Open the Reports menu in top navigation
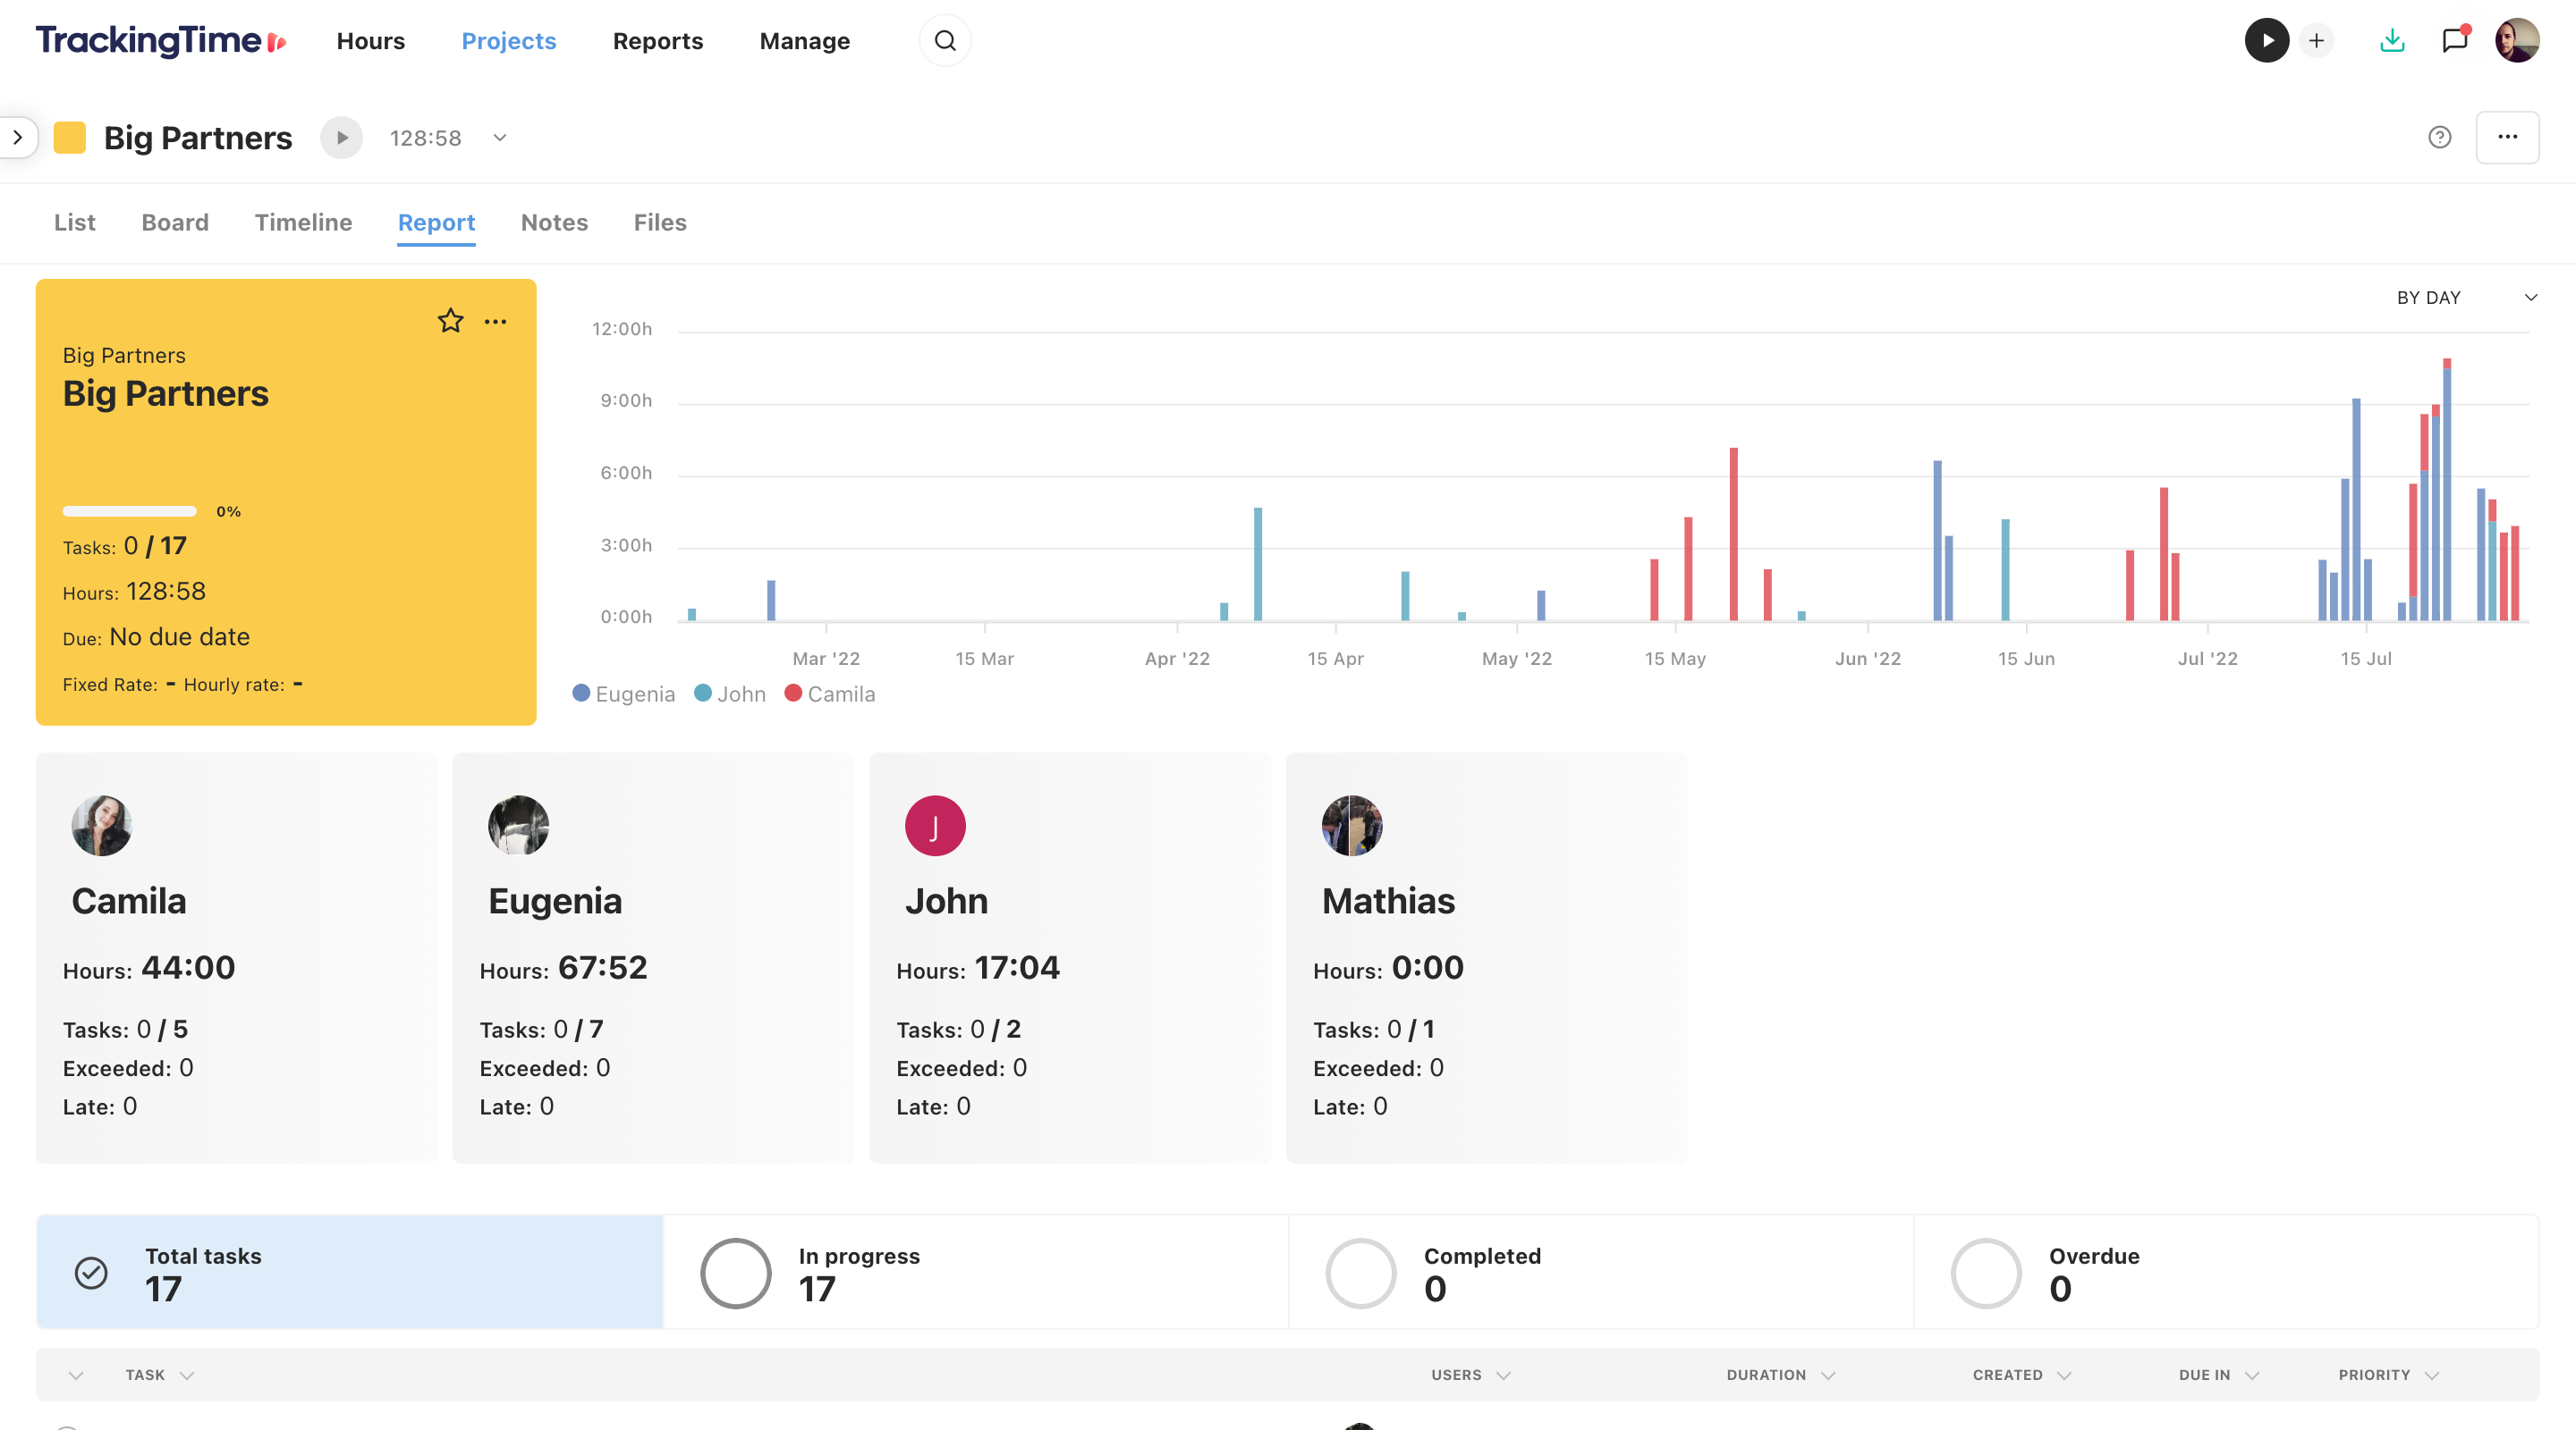Screen dimensions: 2576x1430 657,41
